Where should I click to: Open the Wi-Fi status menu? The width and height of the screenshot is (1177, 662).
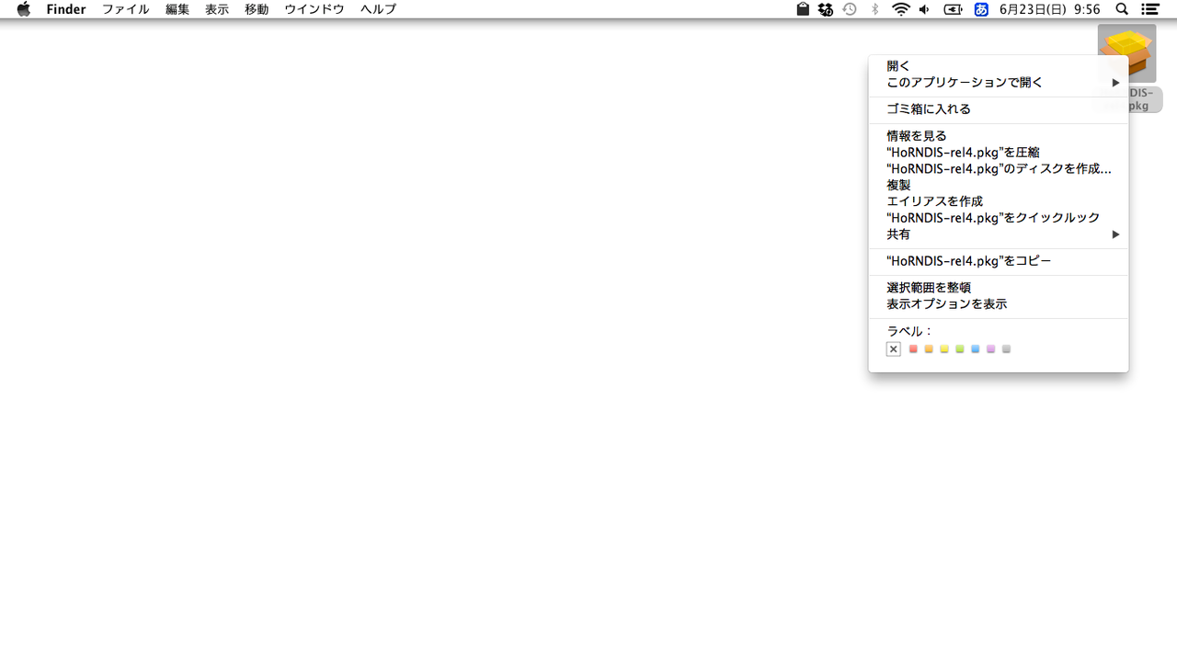pyautogui.click(x=901, y=9)
